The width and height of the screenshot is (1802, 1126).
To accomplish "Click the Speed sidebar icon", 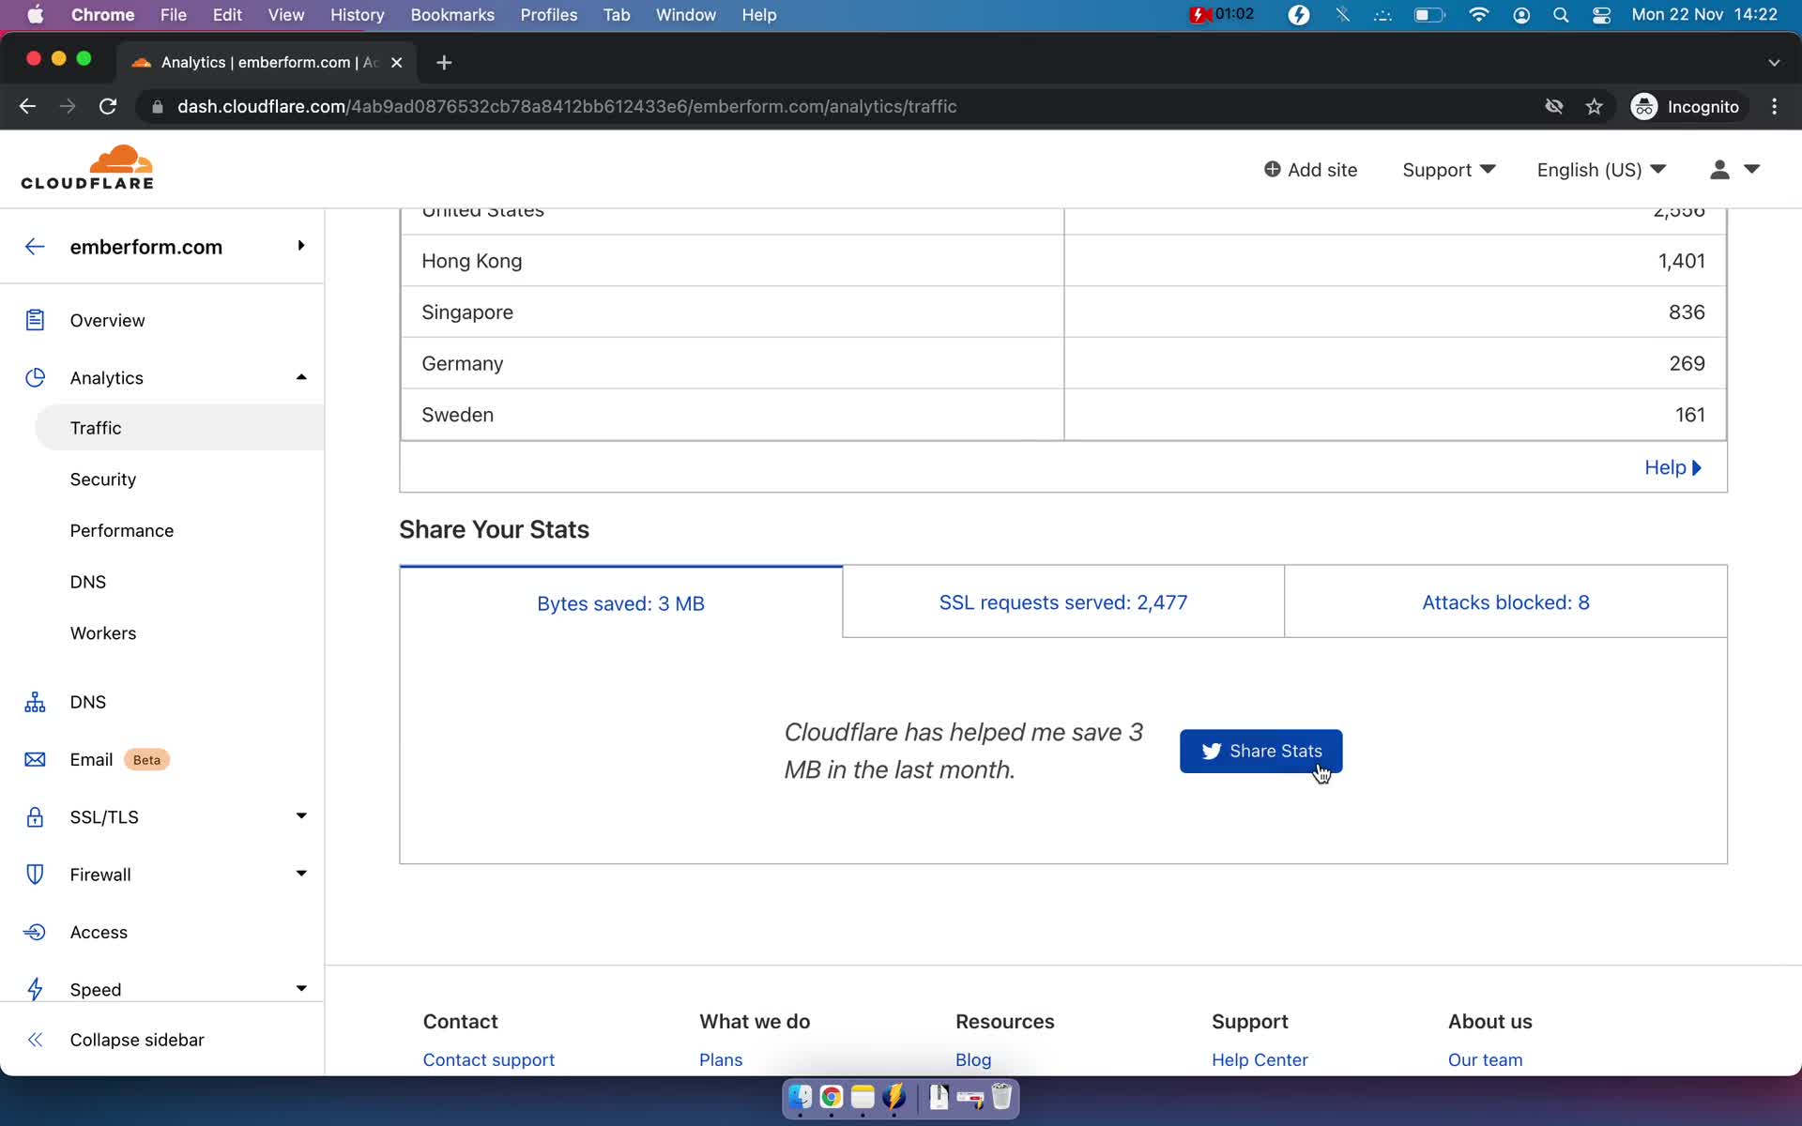I will tap(34, 988).
